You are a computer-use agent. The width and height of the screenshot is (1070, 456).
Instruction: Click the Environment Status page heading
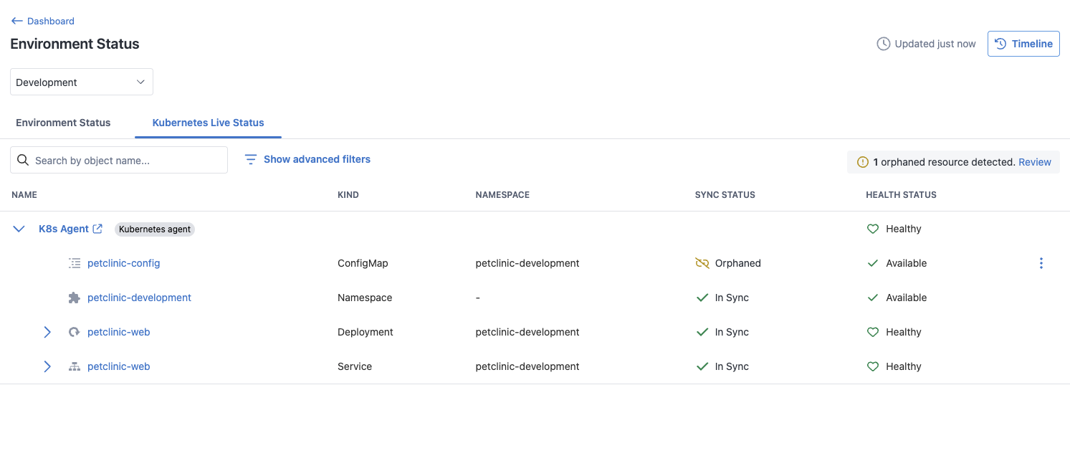pyautogui.click(x=75, y=44)
